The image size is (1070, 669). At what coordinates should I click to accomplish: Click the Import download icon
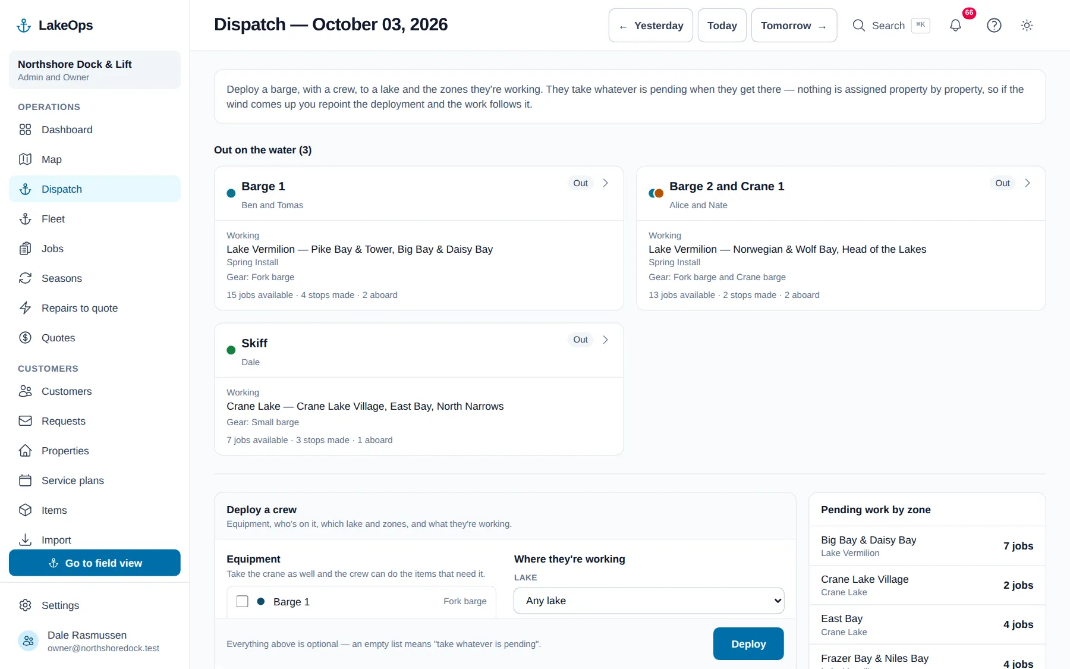pos(25,540)
